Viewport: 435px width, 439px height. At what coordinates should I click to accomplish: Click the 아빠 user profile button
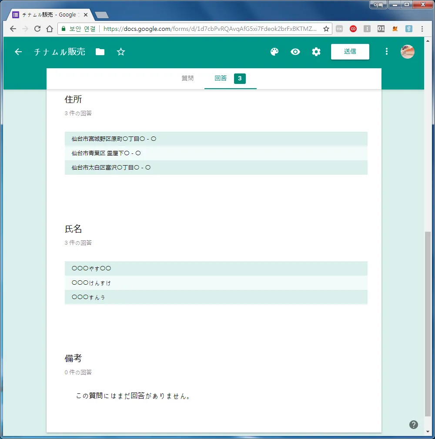point(378,4)
